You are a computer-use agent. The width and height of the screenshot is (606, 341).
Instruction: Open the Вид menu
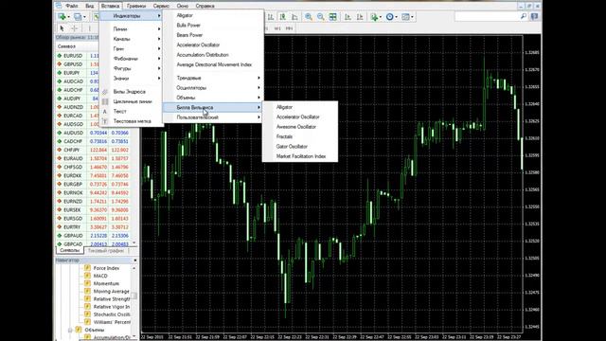[x=90, y=6]
